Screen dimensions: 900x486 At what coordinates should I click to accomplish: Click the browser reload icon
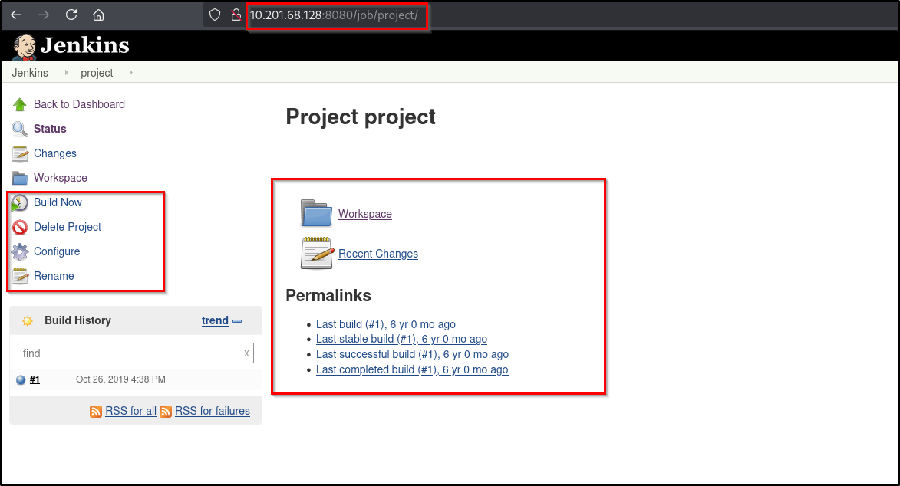(x=71, y=14)
